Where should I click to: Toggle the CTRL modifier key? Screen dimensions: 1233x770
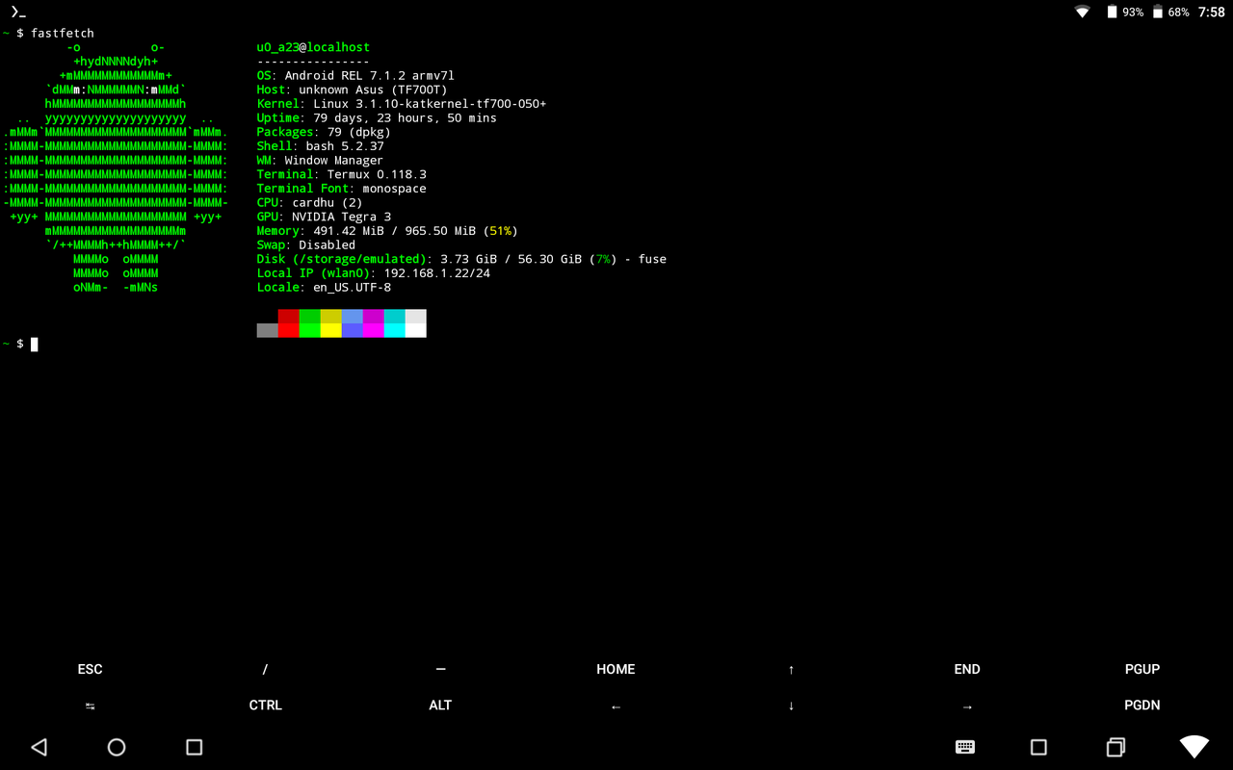265,706
